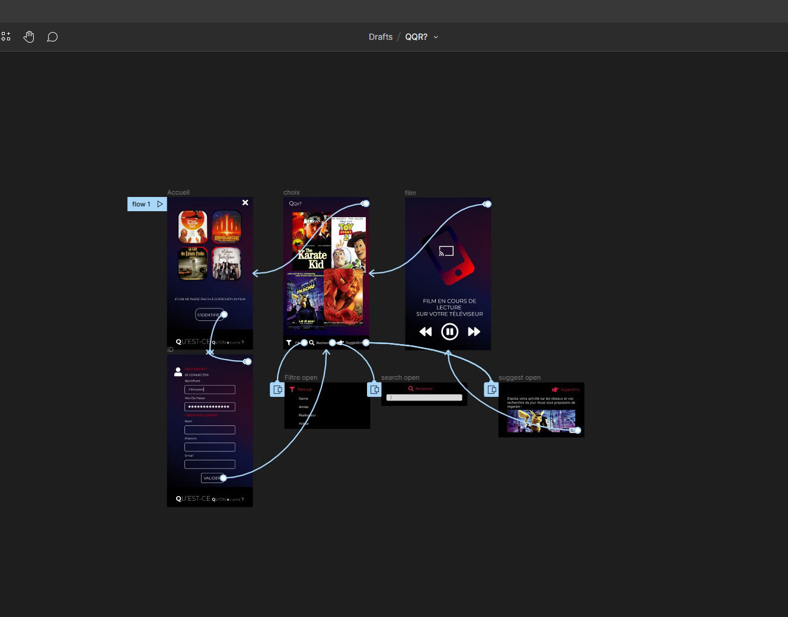The width and height of the screenshot is (788, 617).
Task: Click the CRÉER MON COMPTE red text
Action: click(x=201, y=415)
